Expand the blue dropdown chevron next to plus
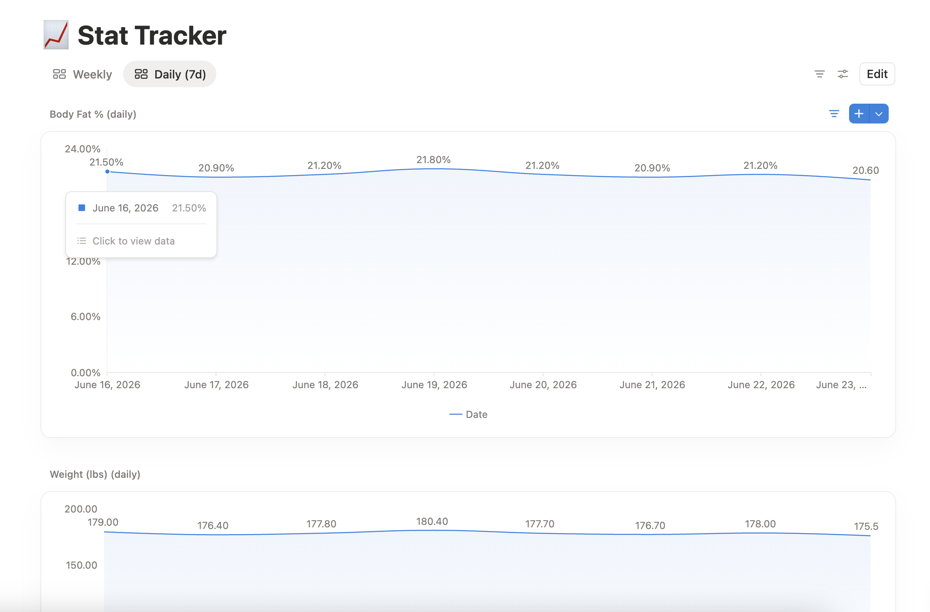Image resolution: width=930 pixels, height=612 pixels. pos(879,114)
